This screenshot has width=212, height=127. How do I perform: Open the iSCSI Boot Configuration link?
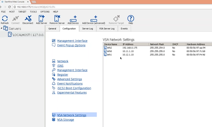pyautogui.click(x=74, y=88)
